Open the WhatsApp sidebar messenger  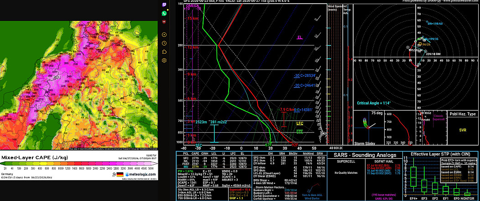[x=164, y=13]
